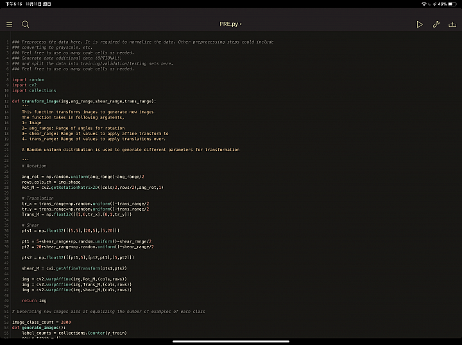Click the warpAffine line using shear_M
Screen dimensions: 462x345
click(76, 290)
